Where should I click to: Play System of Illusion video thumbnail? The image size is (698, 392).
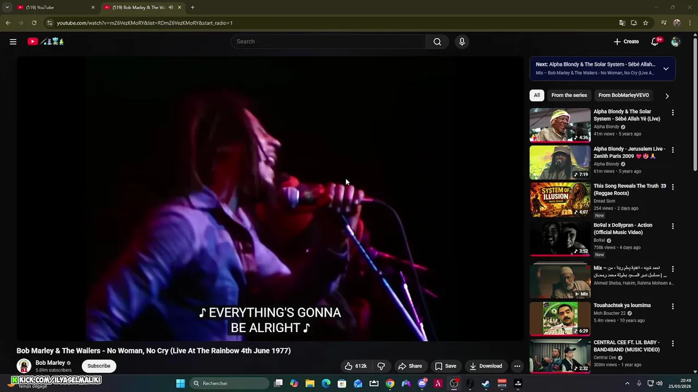click(x=560, y=199)
